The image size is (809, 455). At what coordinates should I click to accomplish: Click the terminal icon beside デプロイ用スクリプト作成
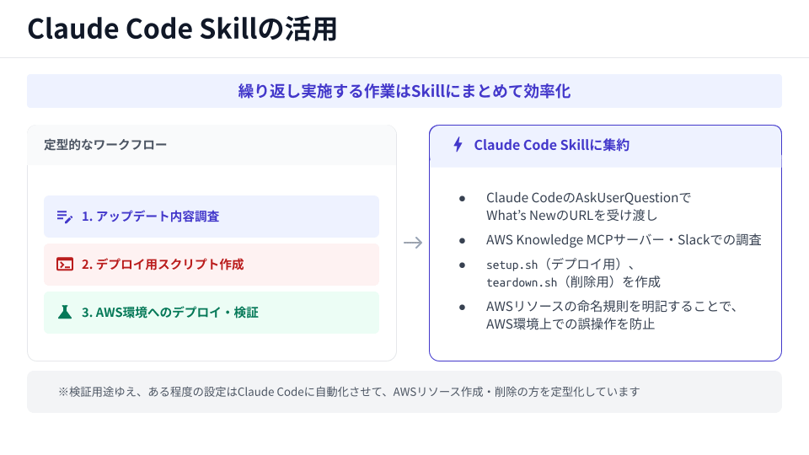(65, 265)
